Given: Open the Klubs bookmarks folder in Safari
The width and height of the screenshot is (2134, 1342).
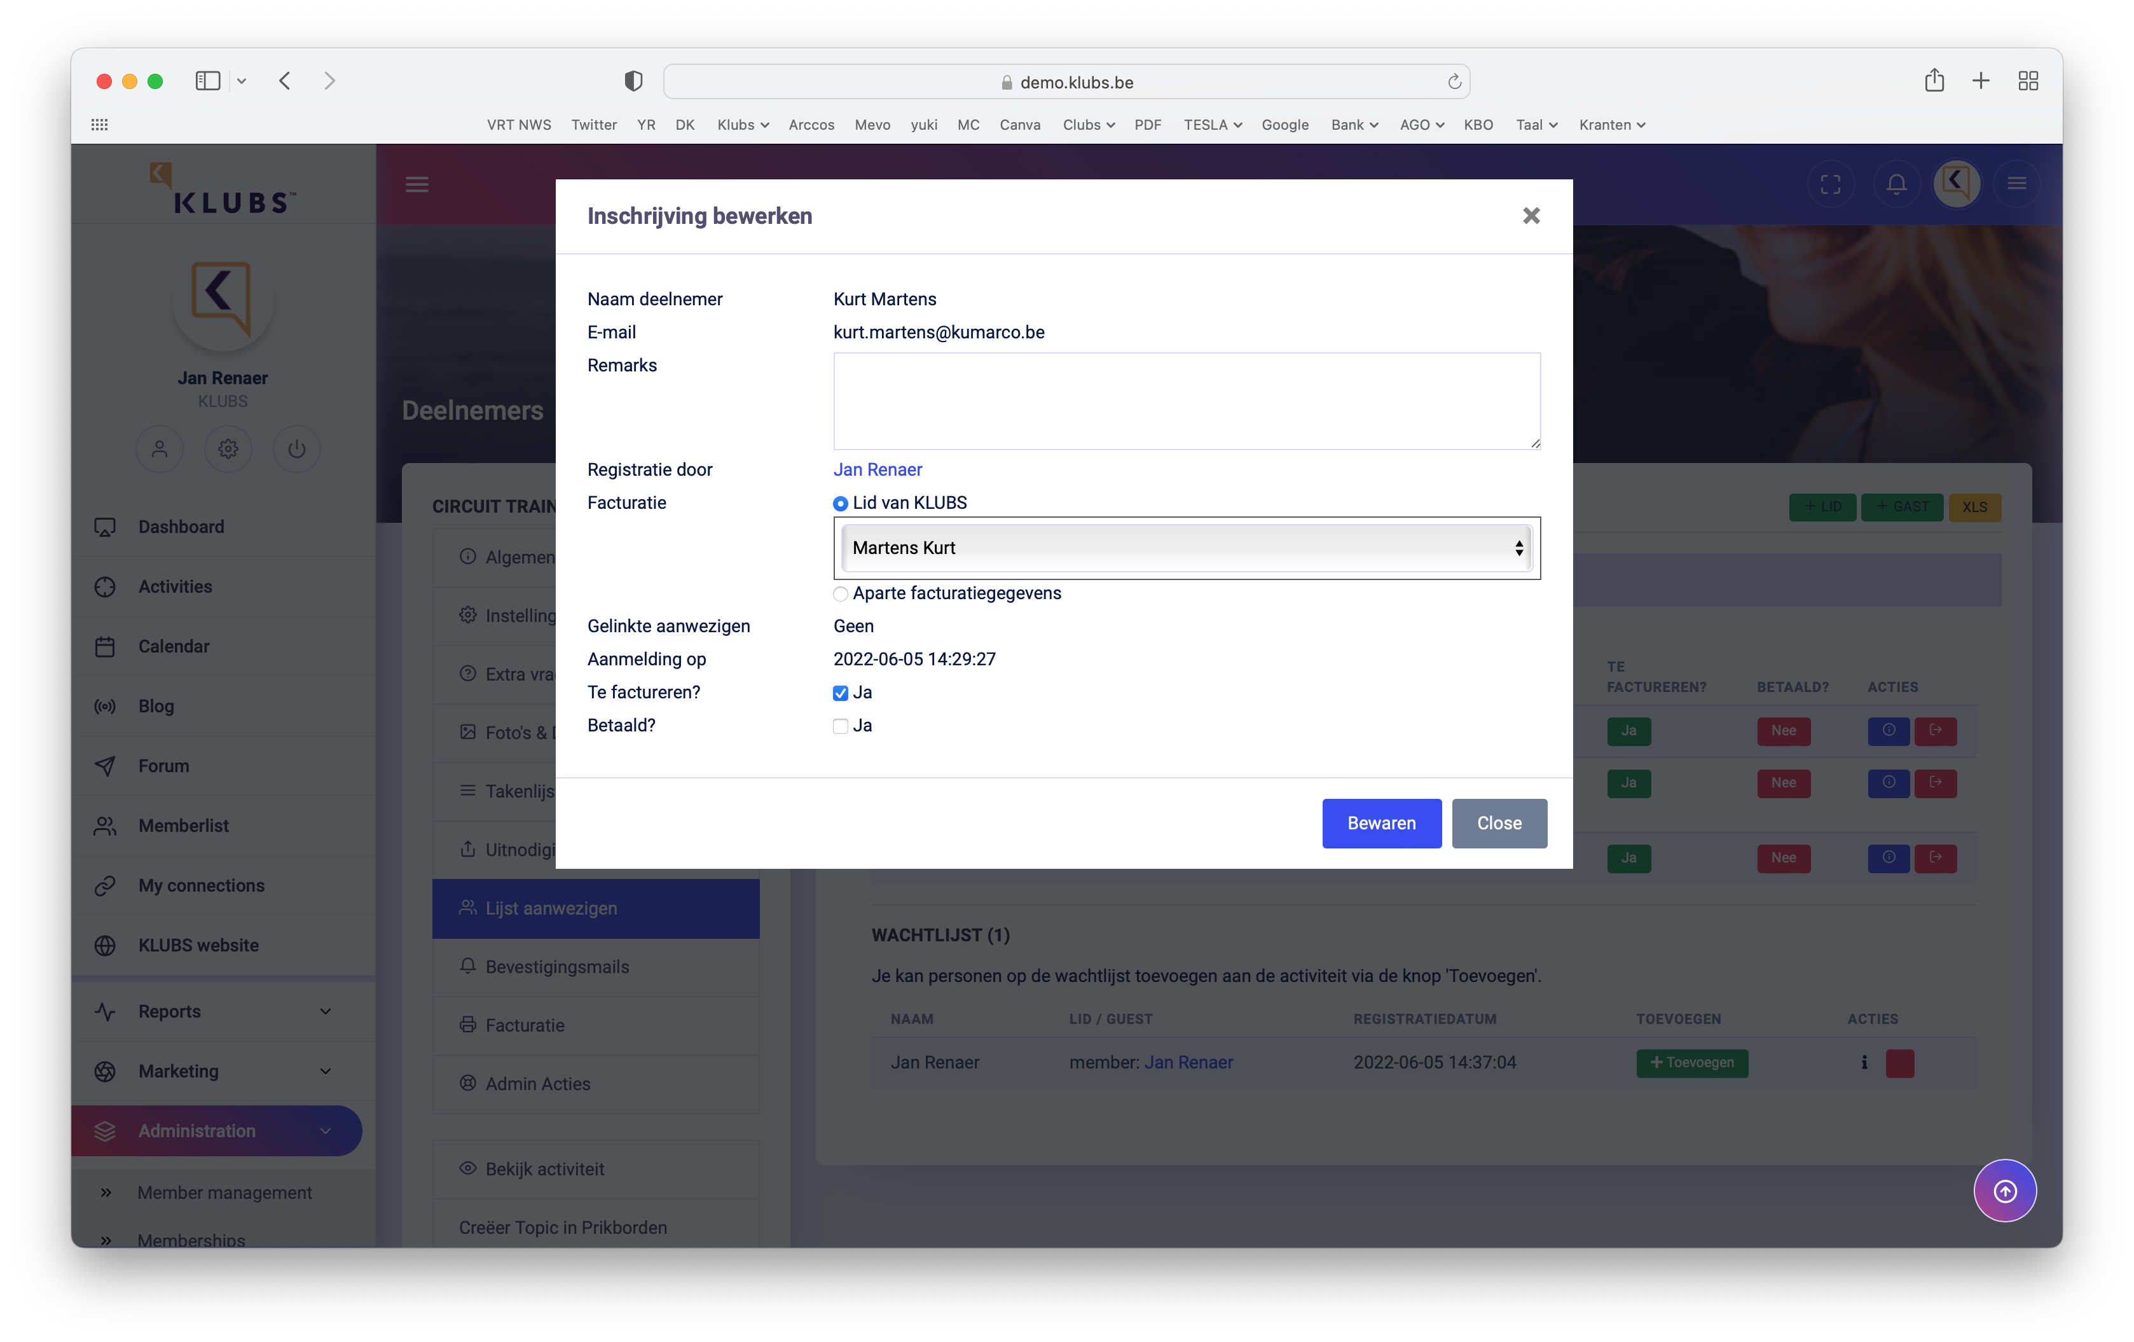Looking at the screenshot, I should pos(742,125).
